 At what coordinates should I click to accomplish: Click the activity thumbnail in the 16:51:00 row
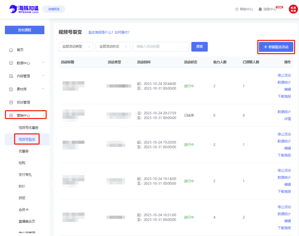pyautogui.click(x=74, y=217)
